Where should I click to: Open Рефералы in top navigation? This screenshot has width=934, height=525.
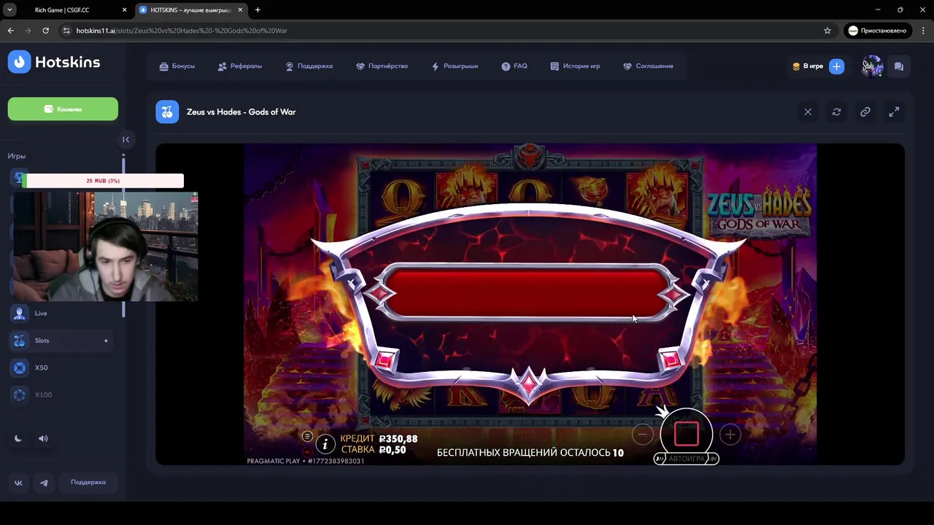pyautogui.click(x=239, y=66)
